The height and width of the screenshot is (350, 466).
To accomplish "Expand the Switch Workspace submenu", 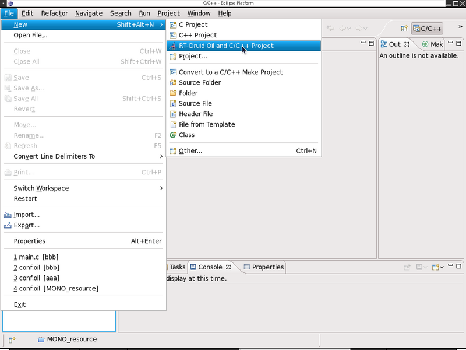I will point(83,188).
